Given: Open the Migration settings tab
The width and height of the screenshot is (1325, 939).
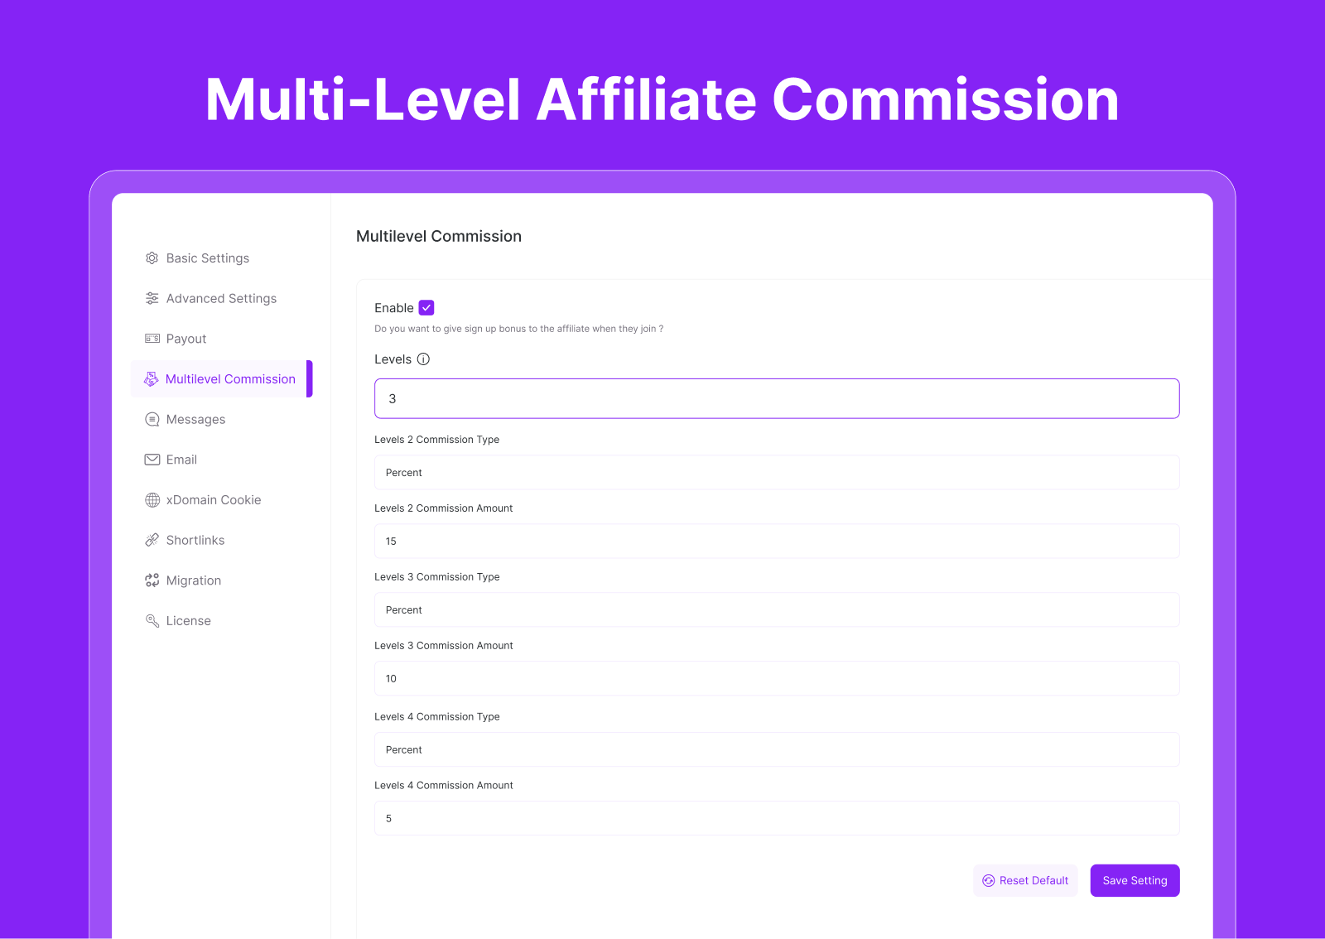Looking at the screenshot, I should click(x=193, y=580).
